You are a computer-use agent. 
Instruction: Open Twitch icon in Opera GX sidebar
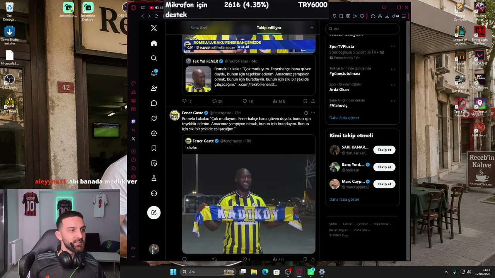[x=133, y=122]
